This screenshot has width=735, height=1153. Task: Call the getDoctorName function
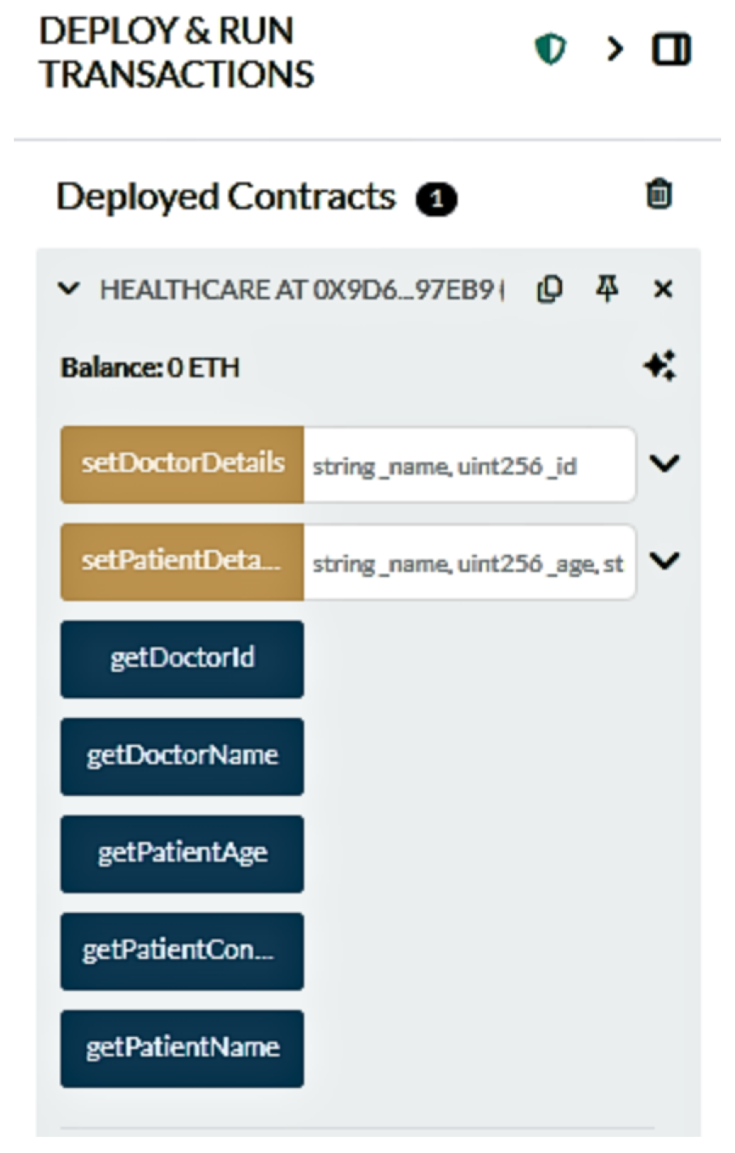click(x=183, y=757)
